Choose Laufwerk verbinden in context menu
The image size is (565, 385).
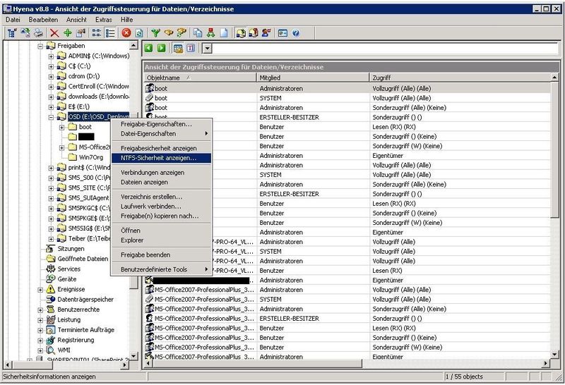point(161,207)
